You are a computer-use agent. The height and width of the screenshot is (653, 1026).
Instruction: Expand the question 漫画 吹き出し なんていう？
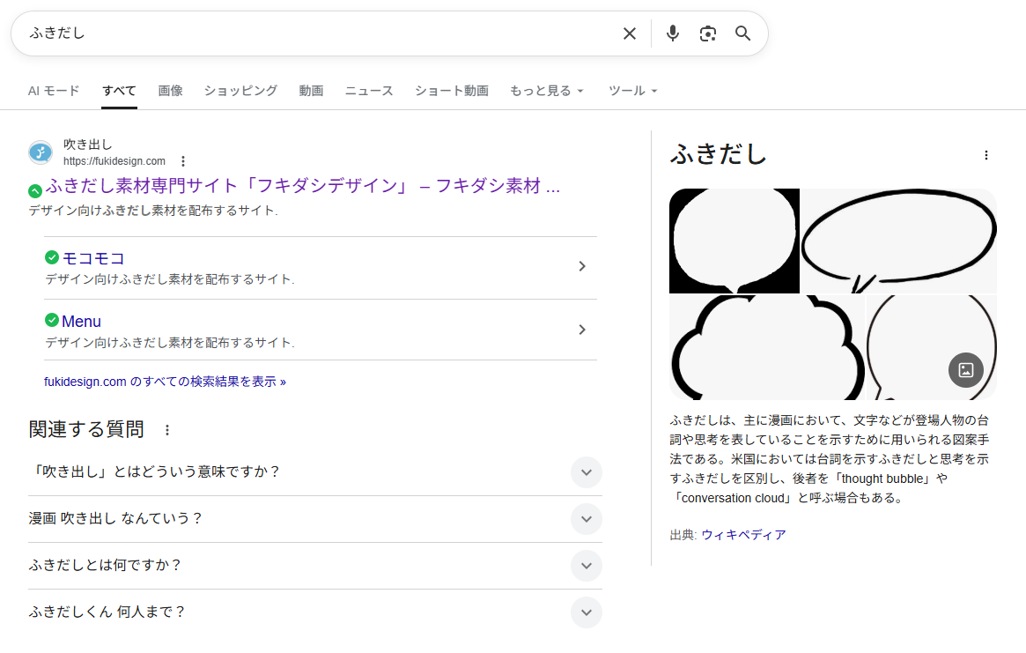(x=586, y=519)
